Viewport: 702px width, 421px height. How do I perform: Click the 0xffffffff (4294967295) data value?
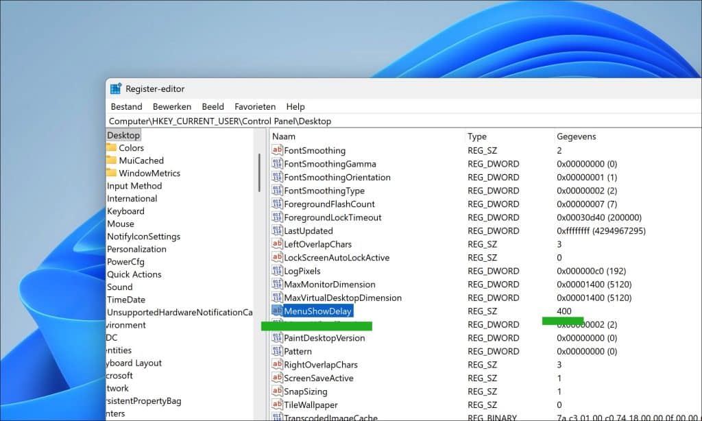[x=601, y=231]
